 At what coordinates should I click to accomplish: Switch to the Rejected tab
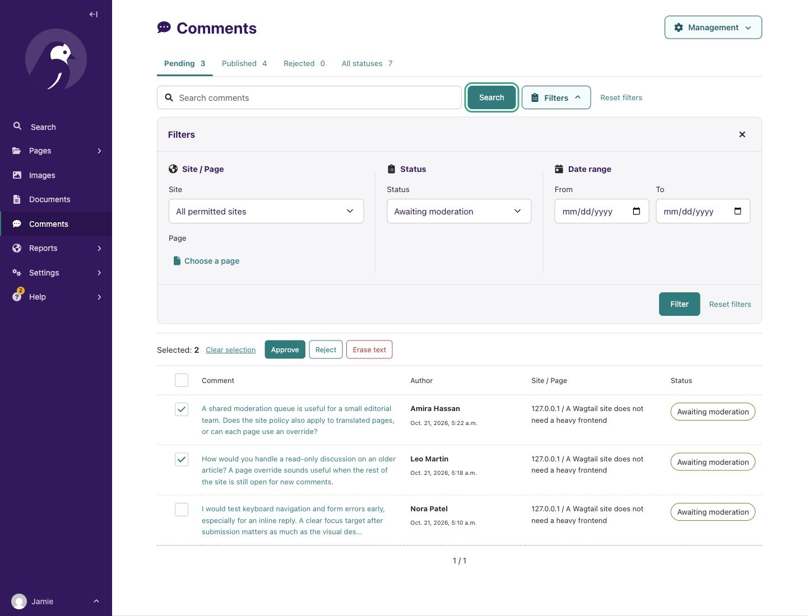304,63
